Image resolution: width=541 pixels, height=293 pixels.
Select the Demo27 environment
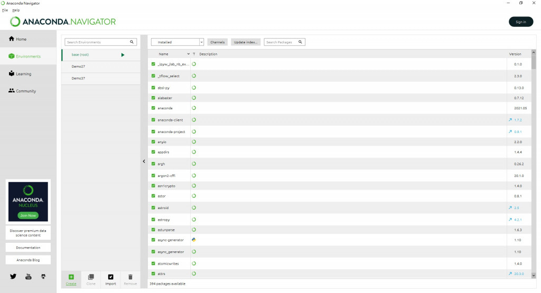tap(101, 67)
